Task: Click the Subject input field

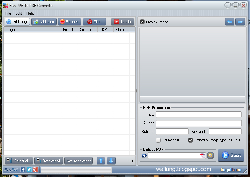Action: [172, 132]
